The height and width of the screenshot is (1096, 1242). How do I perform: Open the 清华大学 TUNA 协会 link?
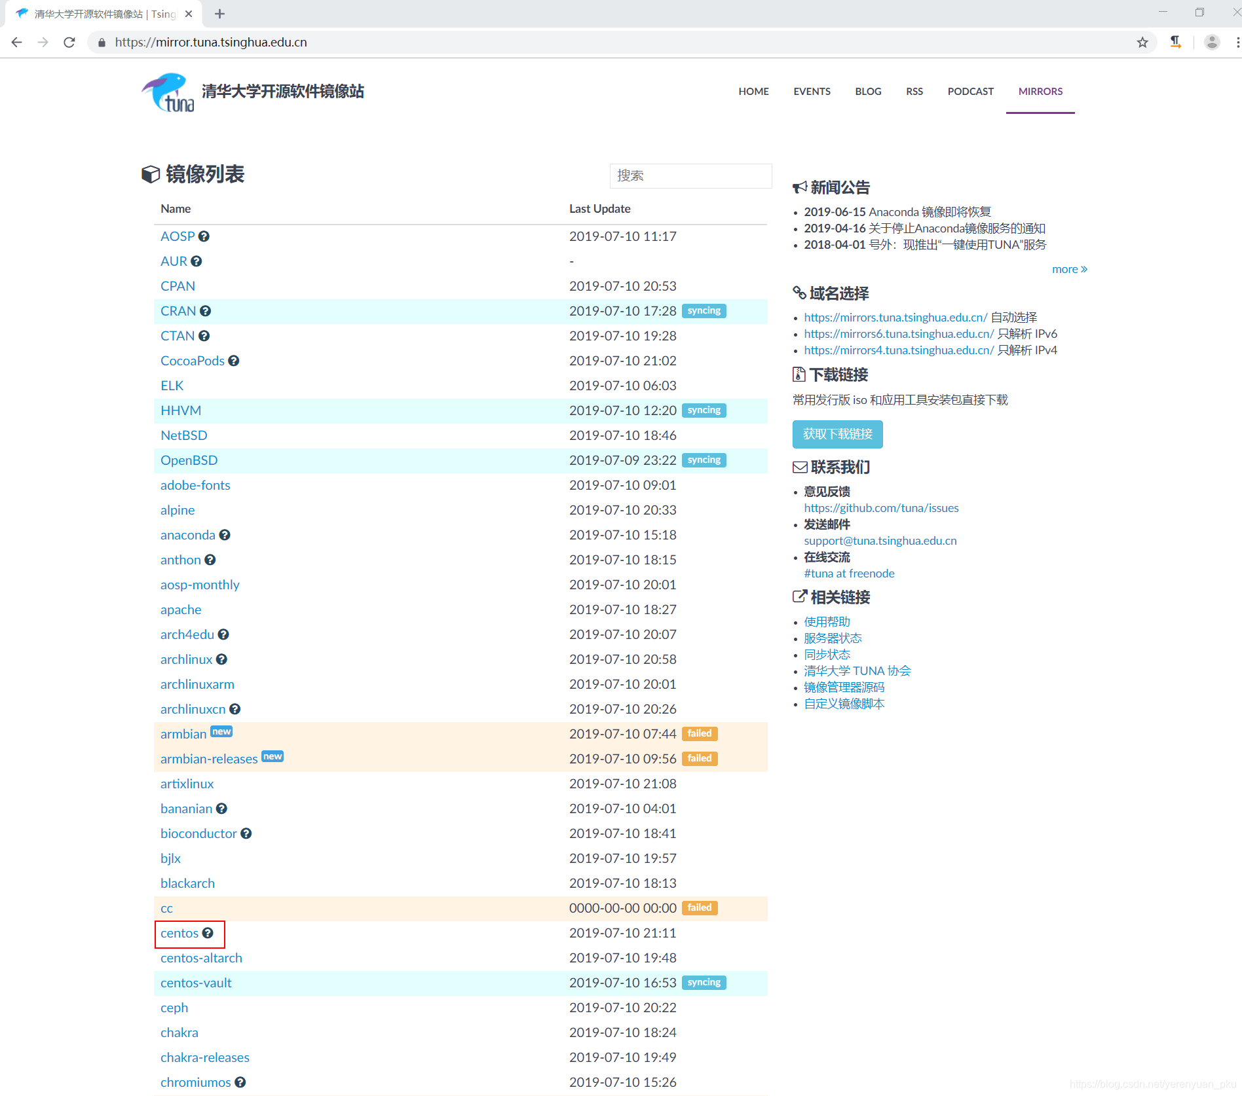[857, 671]
